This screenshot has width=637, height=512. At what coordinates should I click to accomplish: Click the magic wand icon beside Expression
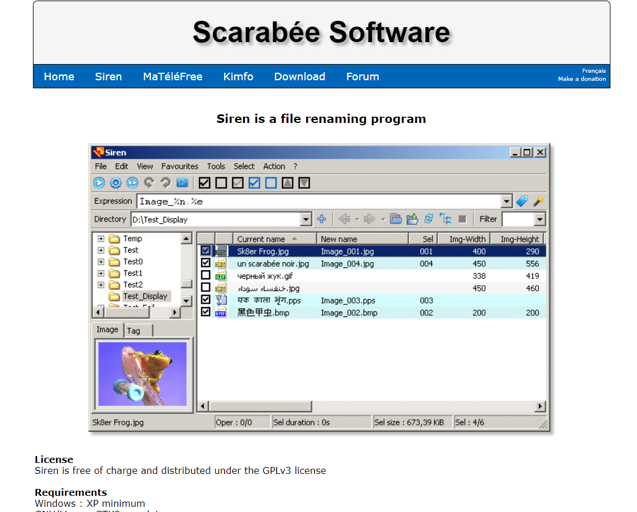(x=538, y=201)
